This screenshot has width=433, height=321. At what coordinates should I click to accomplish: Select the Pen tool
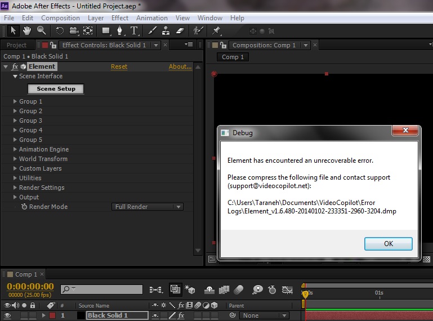click(120, 30)
